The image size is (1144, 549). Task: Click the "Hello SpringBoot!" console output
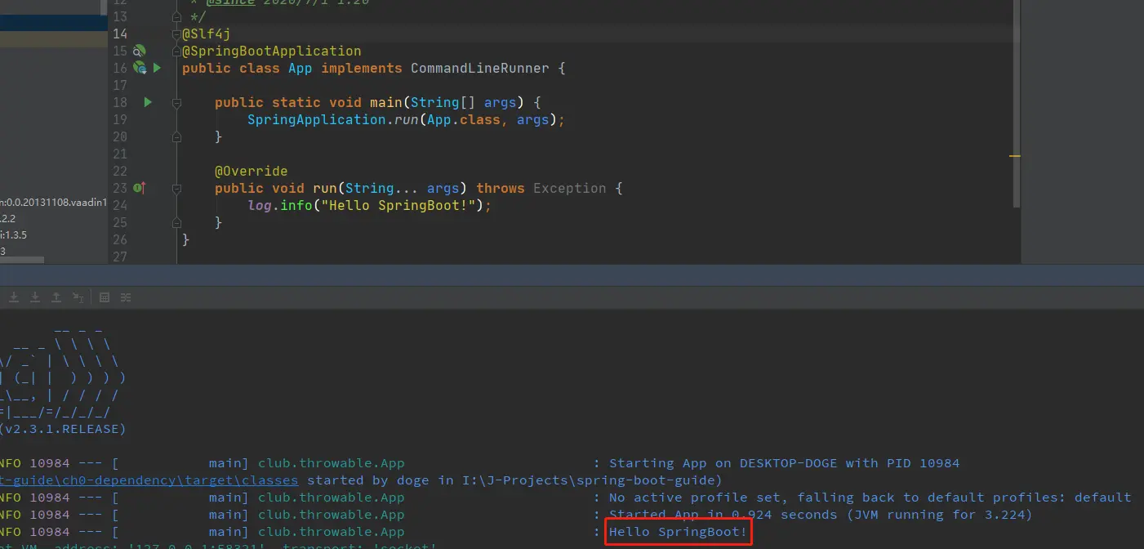point(678,533)
